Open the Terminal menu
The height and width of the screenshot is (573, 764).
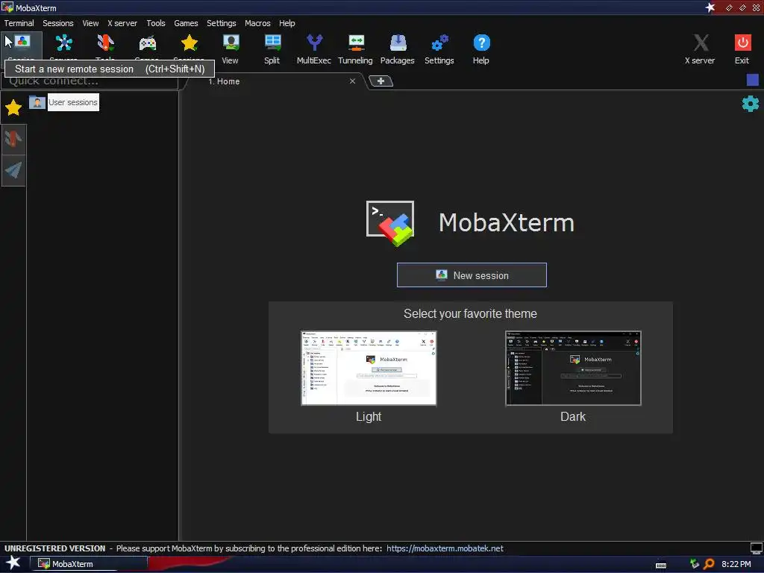(x=19, y=23)
